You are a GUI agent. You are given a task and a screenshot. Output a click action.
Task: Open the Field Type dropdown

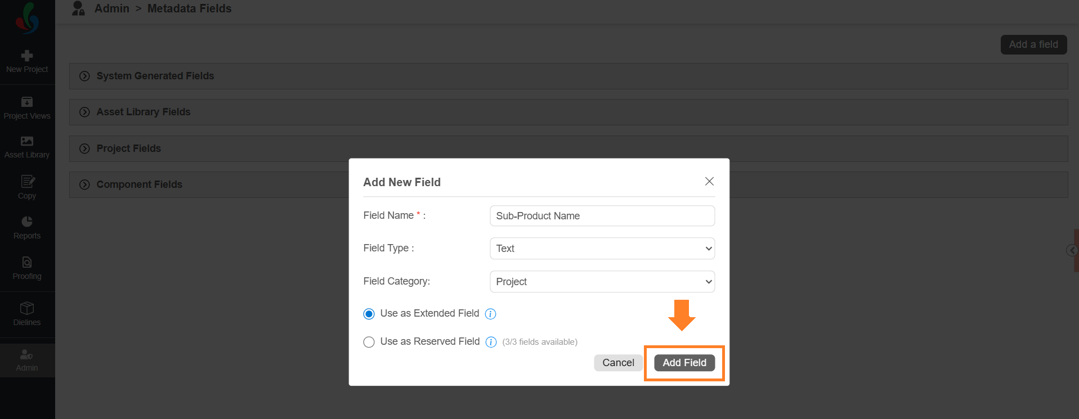(x=602, y=249)
